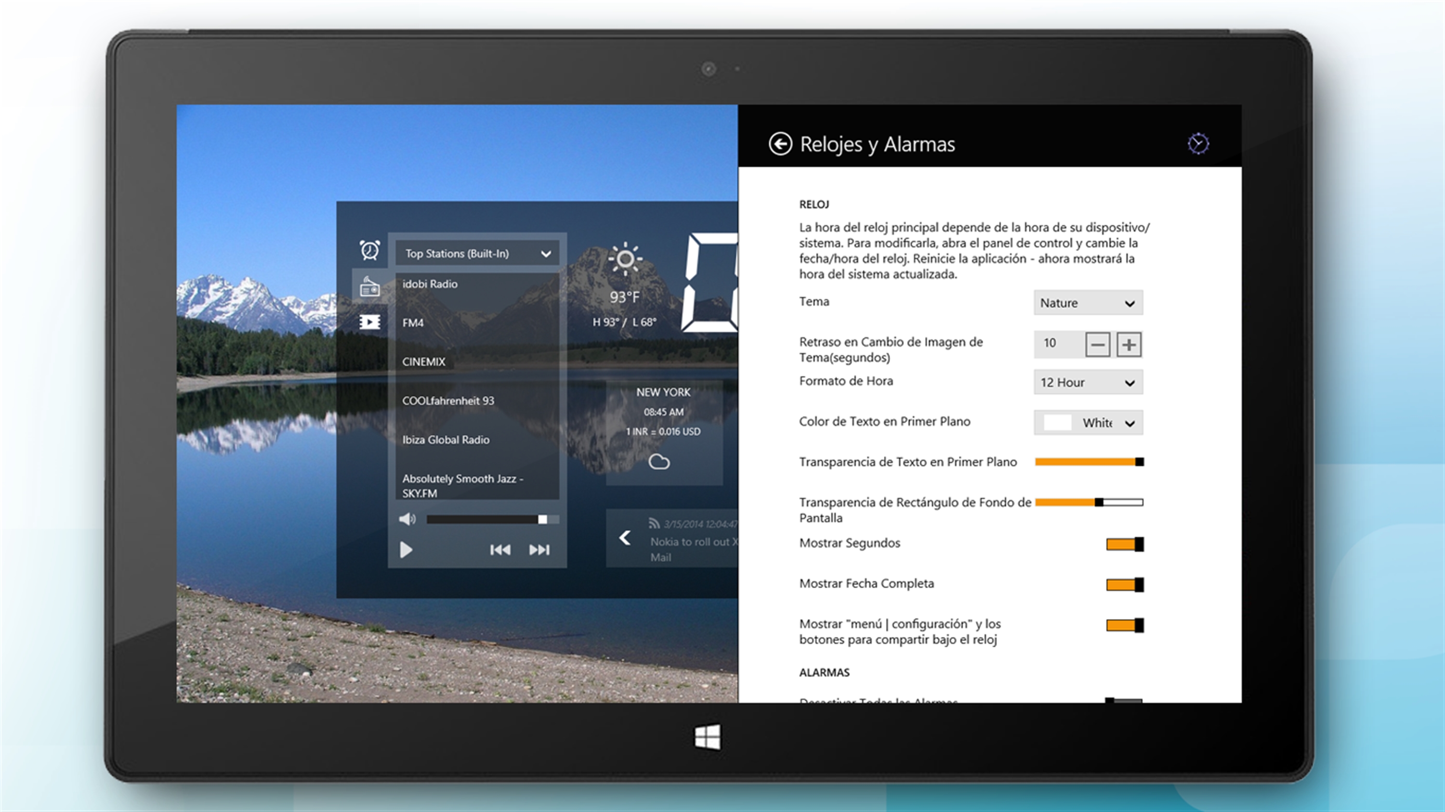
Task: Toggle Mostrar Segundos switch
Action: (1124, 544)
